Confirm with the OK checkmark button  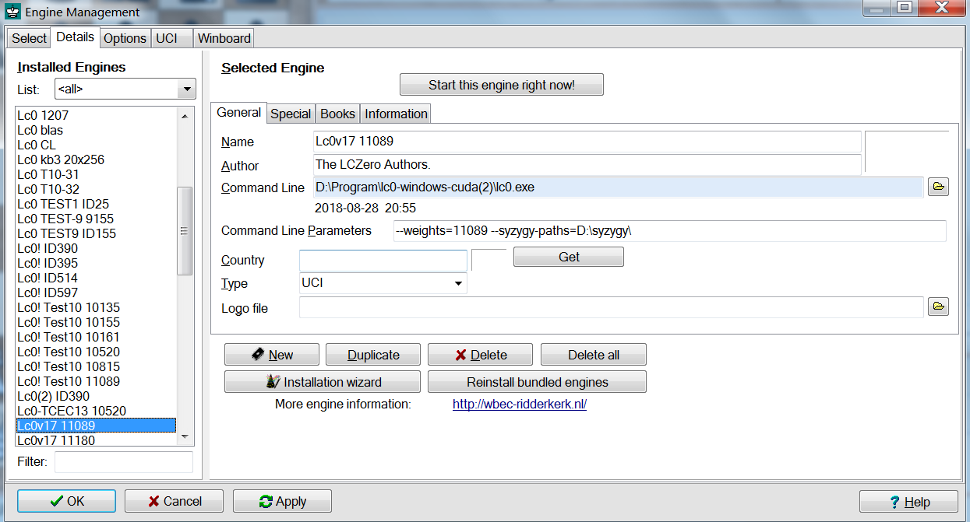pos(66,501)
